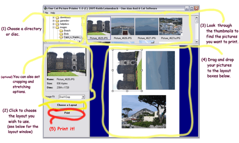
Task: Open the Image Fit dropdown
Action: coord(72,97)
